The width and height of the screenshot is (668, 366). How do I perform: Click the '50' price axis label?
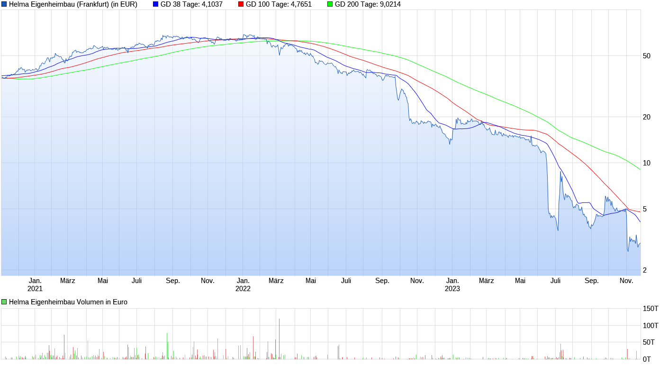(647, 56)
